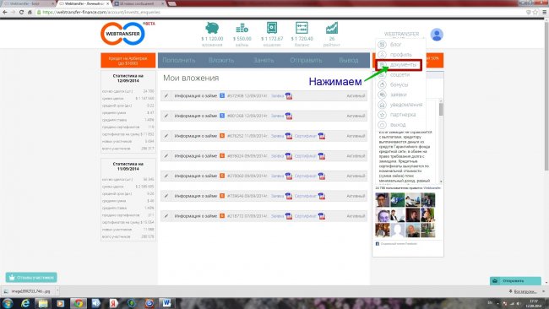Open PDF icon after Заявка for #572408

pos(289,96)
